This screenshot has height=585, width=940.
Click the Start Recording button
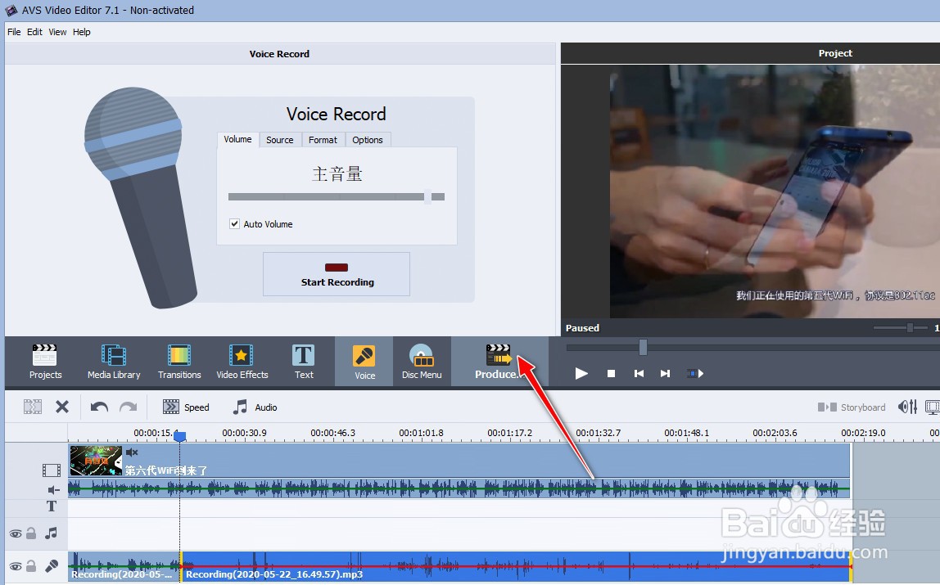(336, 274)
